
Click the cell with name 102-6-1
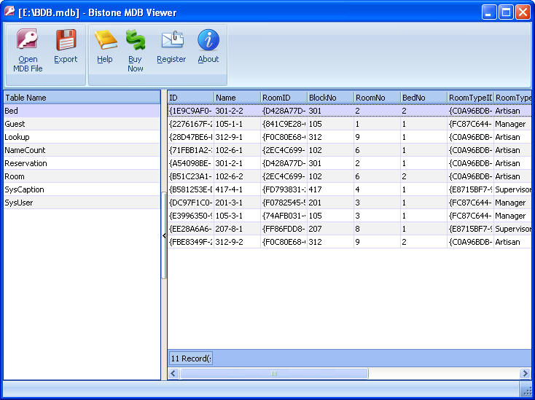click(238, 150)
